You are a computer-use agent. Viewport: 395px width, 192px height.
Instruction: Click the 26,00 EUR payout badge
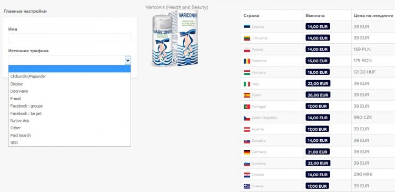pyautogui.click(x=318, y=95)
